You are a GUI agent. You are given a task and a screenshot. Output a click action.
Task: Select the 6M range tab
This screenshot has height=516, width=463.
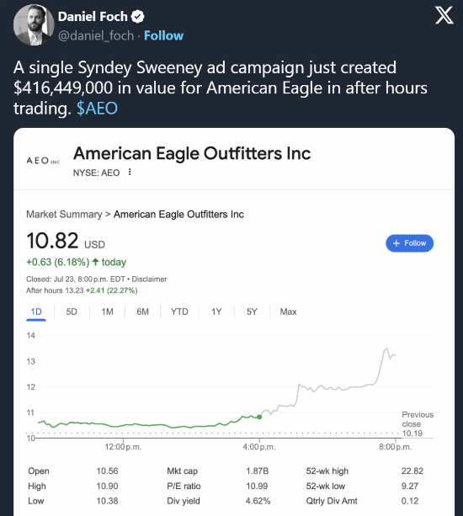coord(143,311)
